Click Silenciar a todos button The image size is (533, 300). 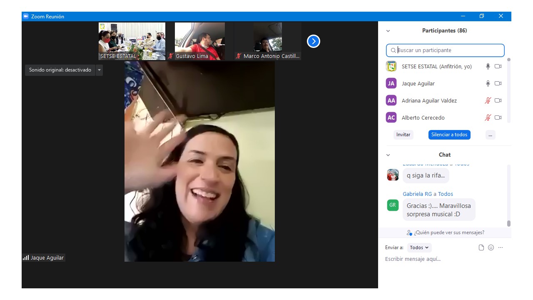tap(449, 135)
